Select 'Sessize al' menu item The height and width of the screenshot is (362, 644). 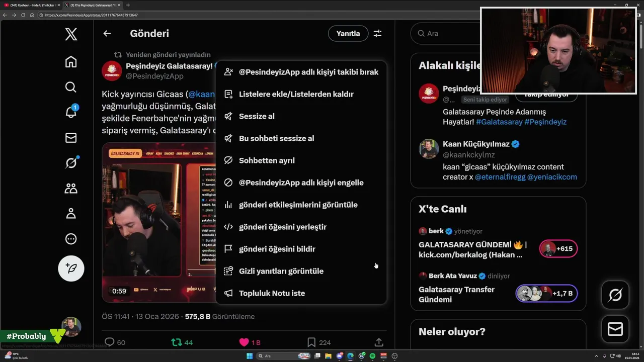point(301,116)
